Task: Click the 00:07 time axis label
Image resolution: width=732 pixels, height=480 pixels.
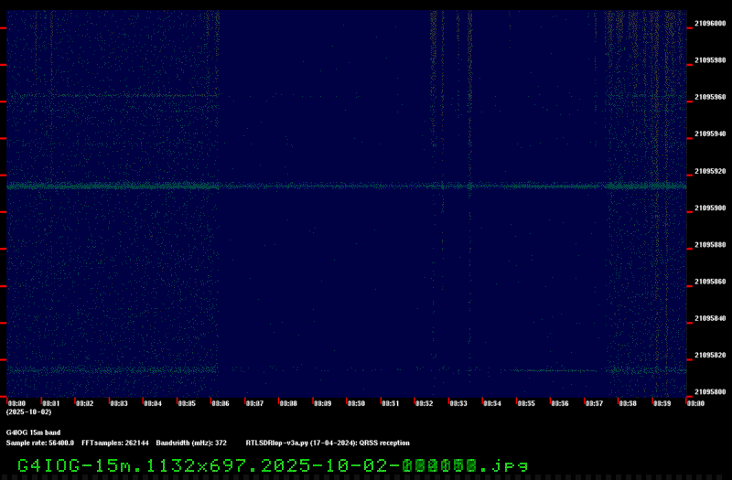Action: point(255,403)
